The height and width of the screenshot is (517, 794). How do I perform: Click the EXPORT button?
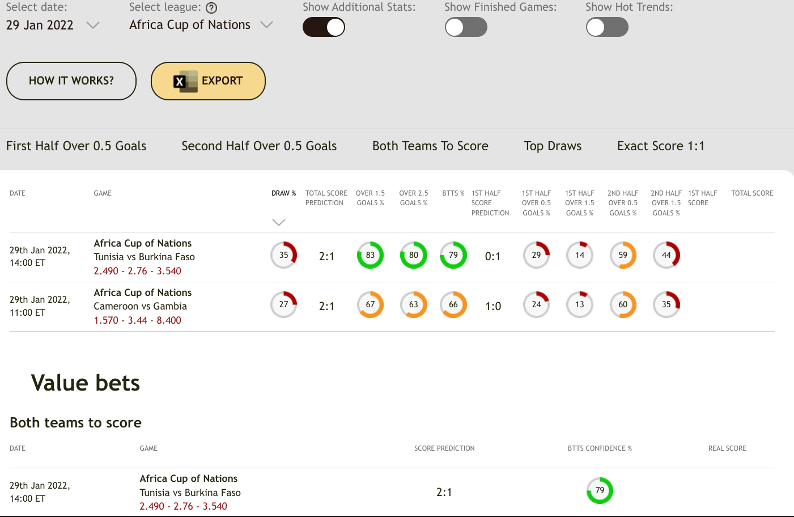point(208,81)
